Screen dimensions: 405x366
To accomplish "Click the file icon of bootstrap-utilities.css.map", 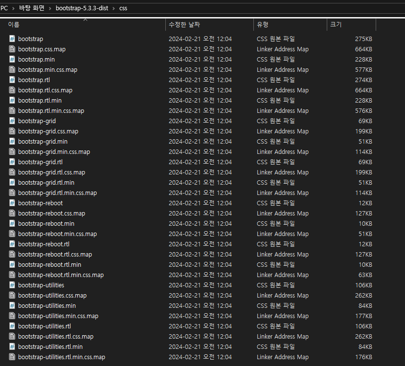I will pyautogui.click(x=12, y=295).
